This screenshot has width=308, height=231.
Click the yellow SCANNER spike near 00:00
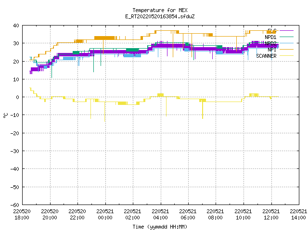click(105, 112)
